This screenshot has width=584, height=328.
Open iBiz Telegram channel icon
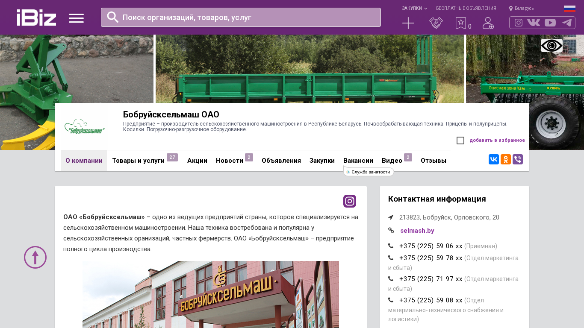pyautogui.click(x=567, y=23)
